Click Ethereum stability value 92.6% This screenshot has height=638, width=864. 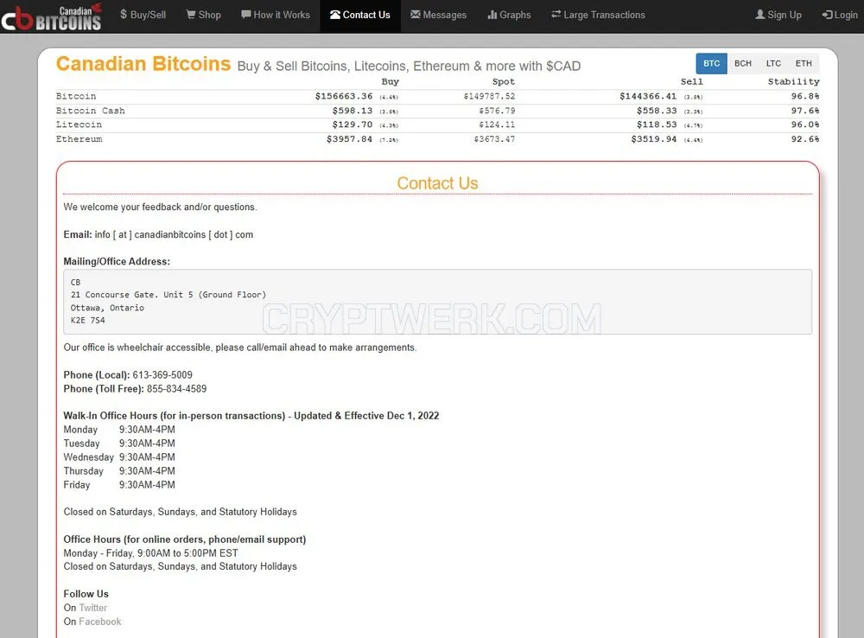(805, 139)
